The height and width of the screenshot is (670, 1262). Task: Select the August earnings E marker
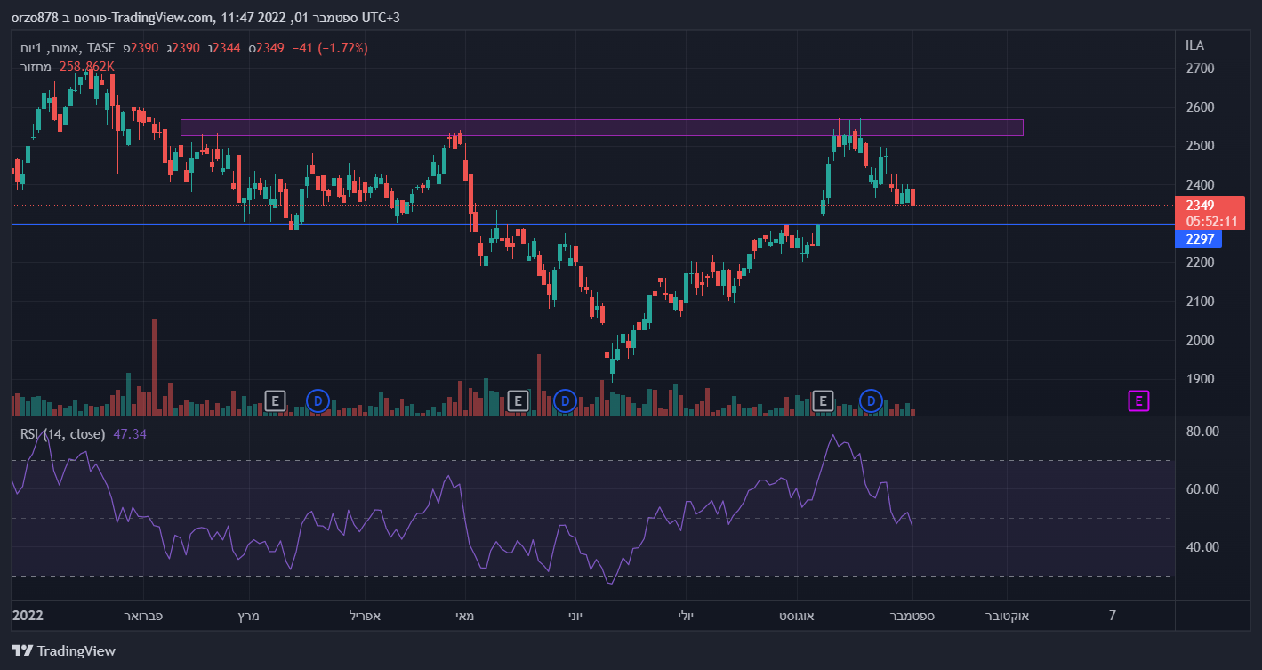(x=824, y=400)
